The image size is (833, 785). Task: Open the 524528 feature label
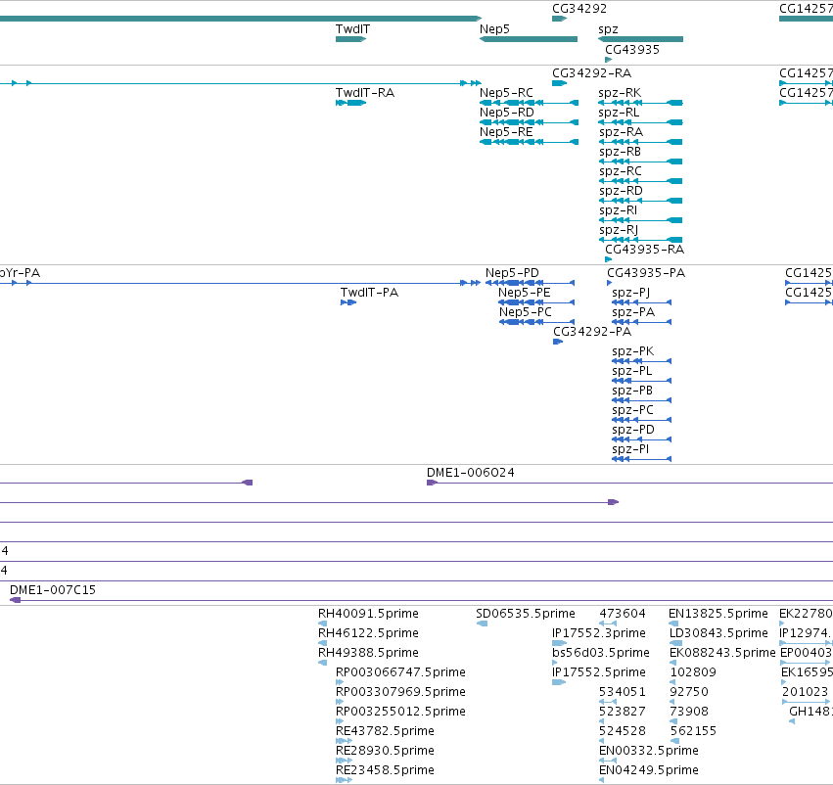coord(623,731)
